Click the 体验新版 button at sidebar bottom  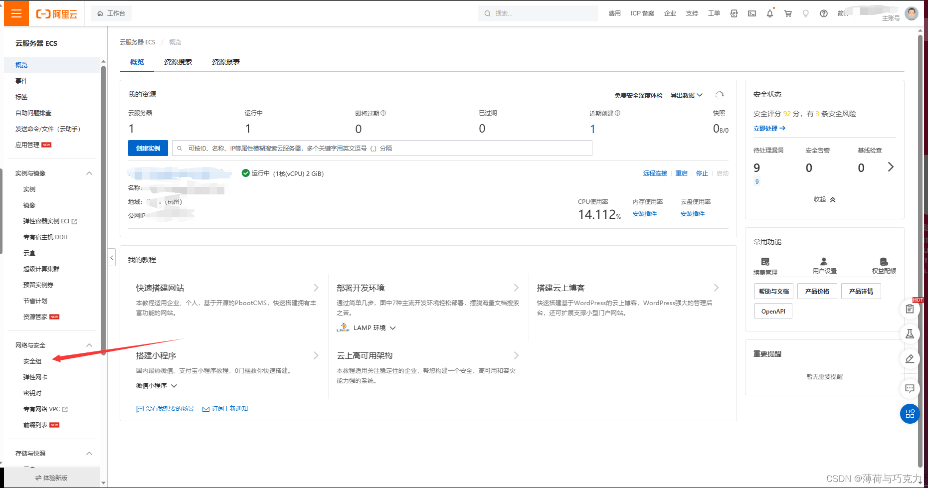[51, 478]
